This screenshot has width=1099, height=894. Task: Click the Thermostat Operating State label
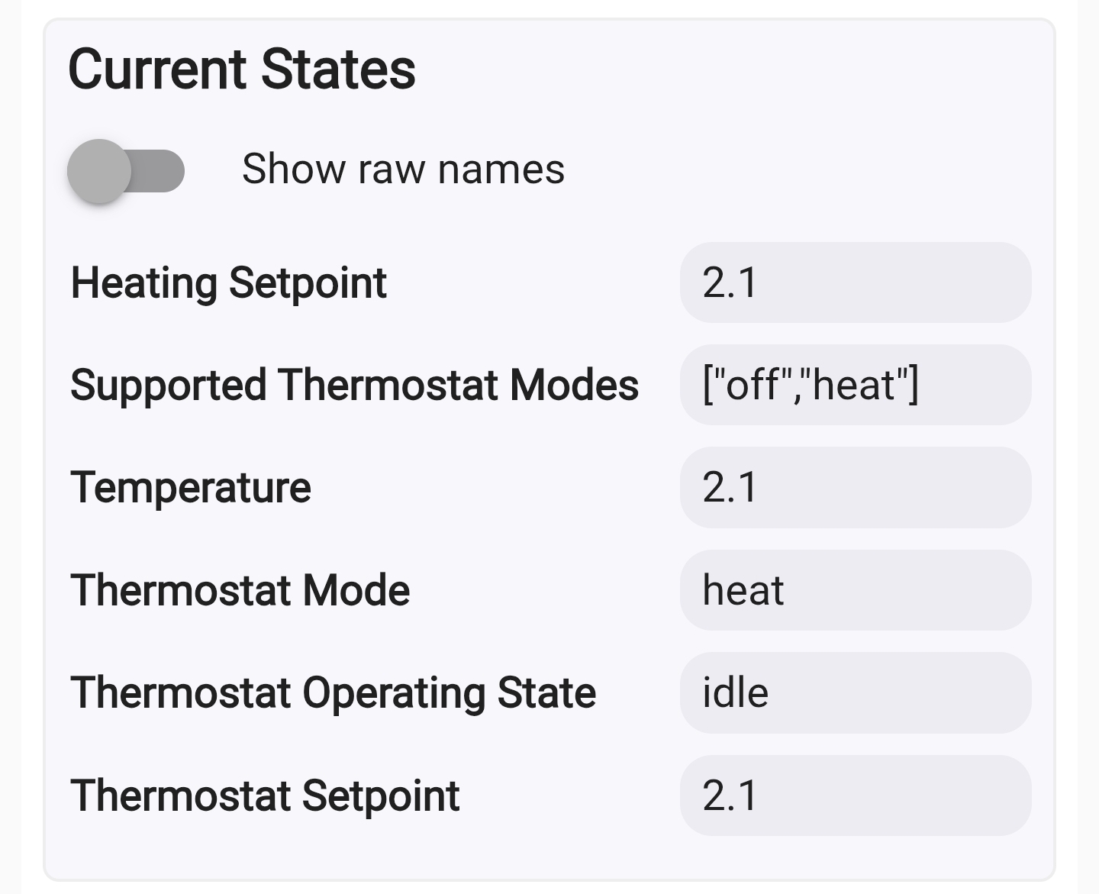pyautogui.click(x=333, y=692)
